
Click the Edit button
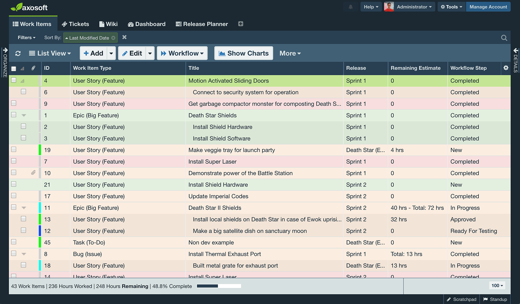pos(132,53)
